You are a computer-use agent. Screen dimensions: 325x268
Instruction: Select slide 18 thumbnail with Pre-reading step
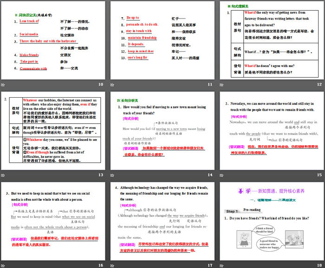[x=272, y=221]
